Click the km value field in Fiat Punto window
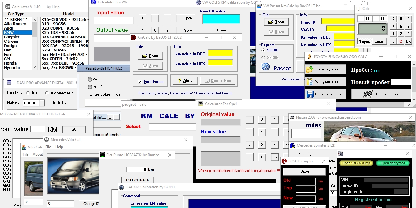Screen dimensions: 416x208 (137, 170)
